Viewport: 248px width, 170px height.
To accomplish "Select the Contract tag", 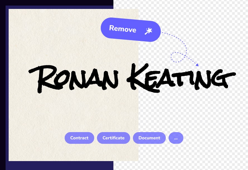I will (x=79, y=138).
